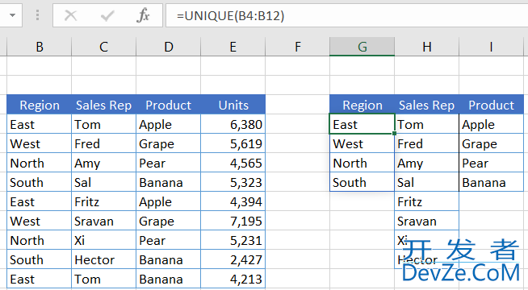The width and height of the screenshot is (528, 290).
Task: Click the Region header in column G
Action: coord(362,105)
